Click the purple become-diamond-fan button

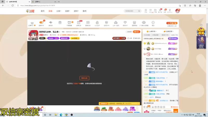tap(173, 38)
